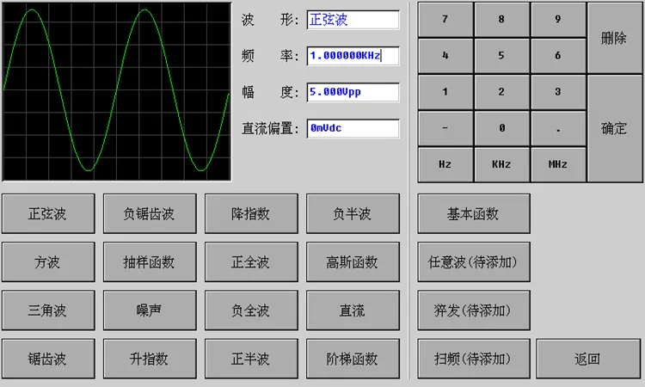Select the 高斯函数 waveform button
Screen dimensions: 645x387
point(353,262)
